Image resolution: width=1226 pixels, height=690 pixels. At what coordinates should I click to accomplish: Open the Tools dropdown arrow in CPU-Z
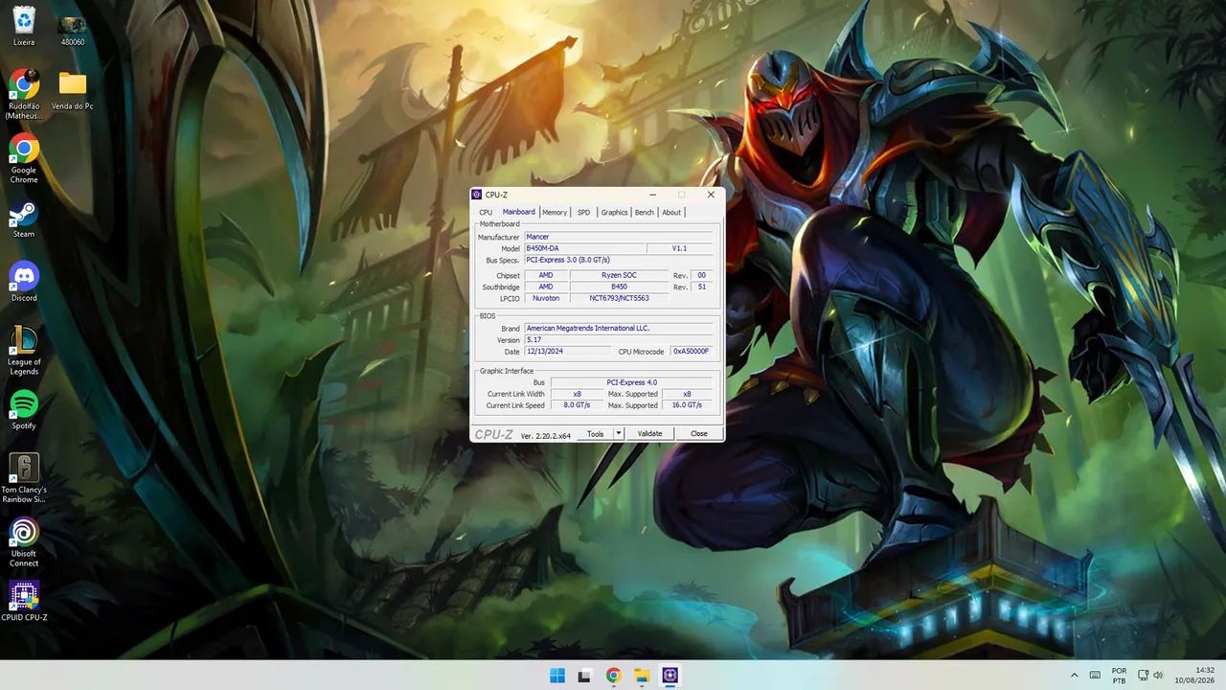(619, 433)
